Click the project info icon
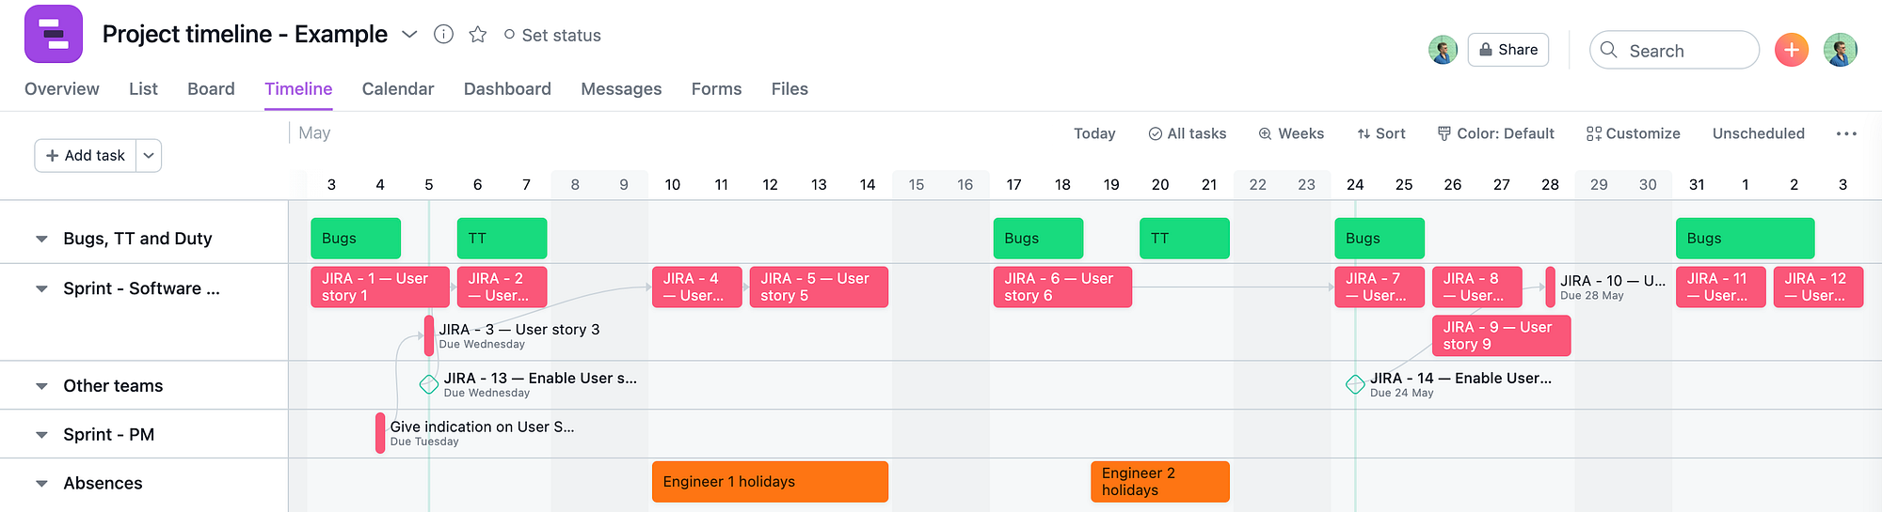This screenshot has width=1882, height=512. (443, 35)
